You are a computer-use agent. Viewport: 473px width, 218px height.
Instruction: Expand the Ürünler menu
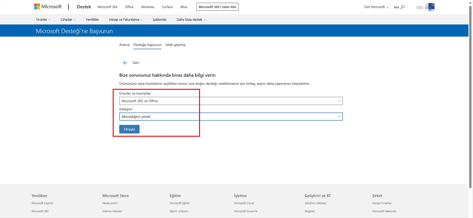pos(43,19)
